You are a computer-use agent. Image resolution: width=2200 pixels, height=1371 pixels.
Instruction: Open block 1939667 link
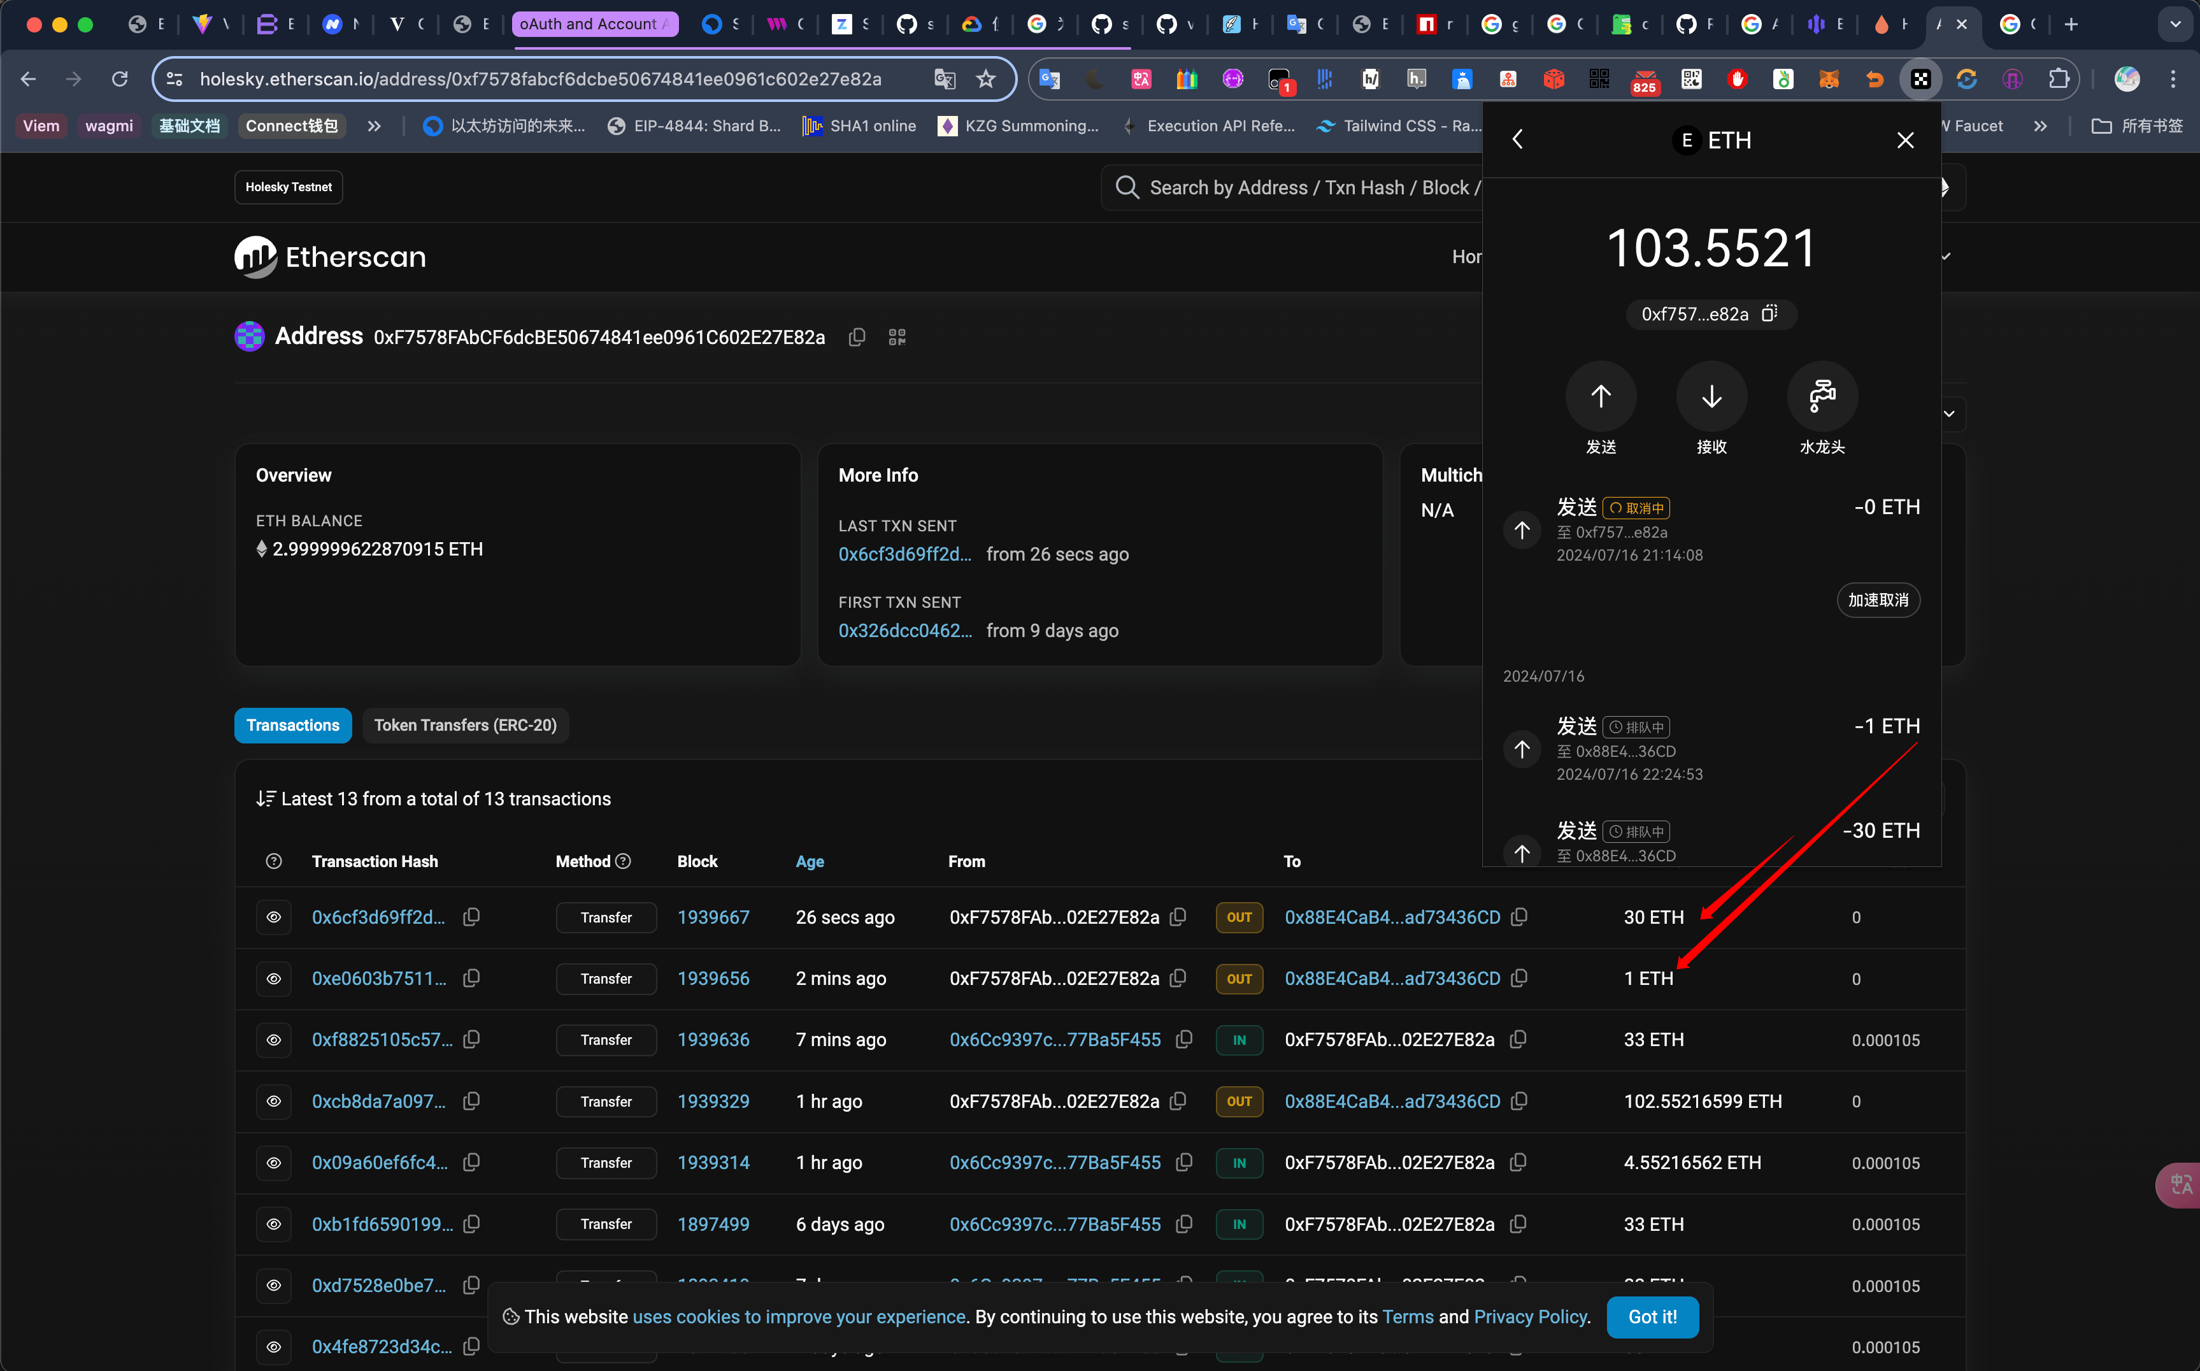tap(713, 917)
